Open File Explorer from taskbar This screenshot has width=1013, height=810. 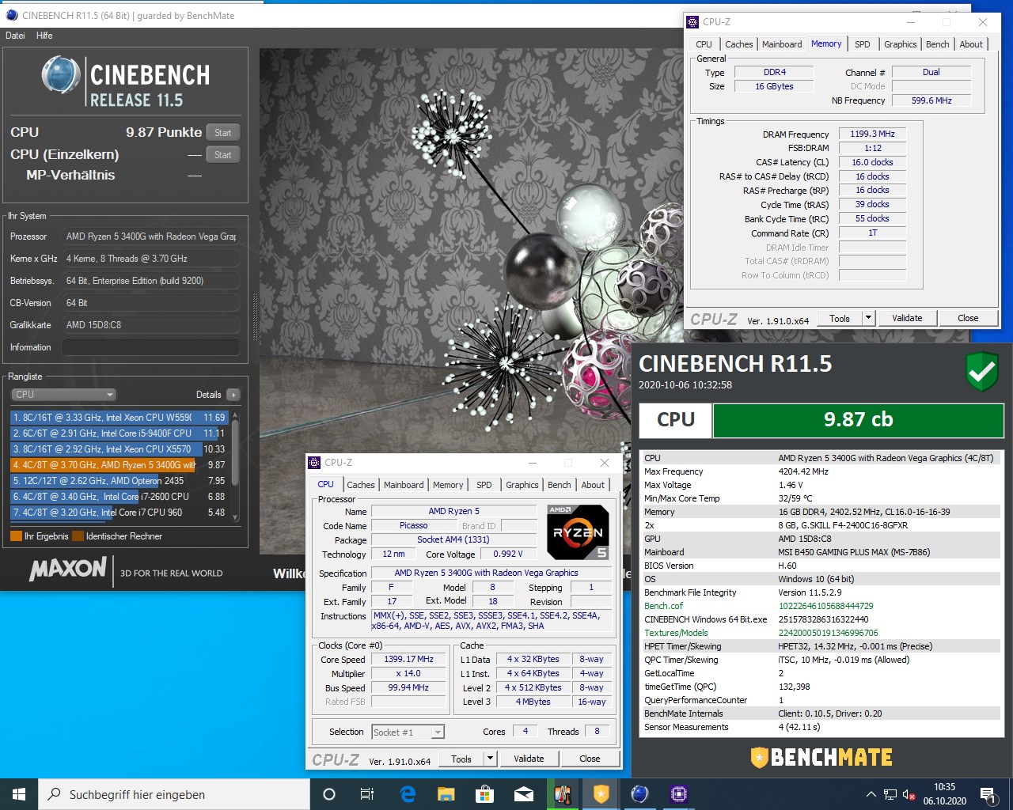[446, 794]
